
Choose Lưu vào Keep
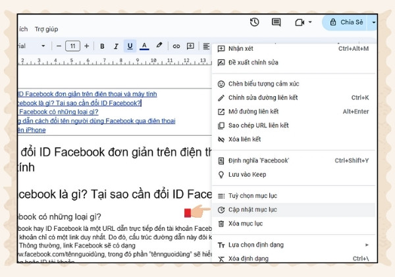(x=293, y=175)
